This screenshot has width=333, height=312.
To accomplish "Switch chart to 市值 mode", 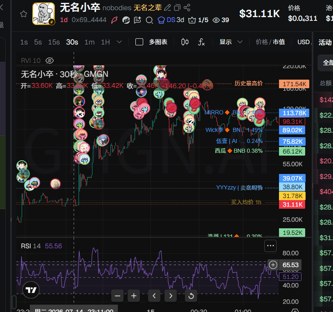I will (279, 42).
